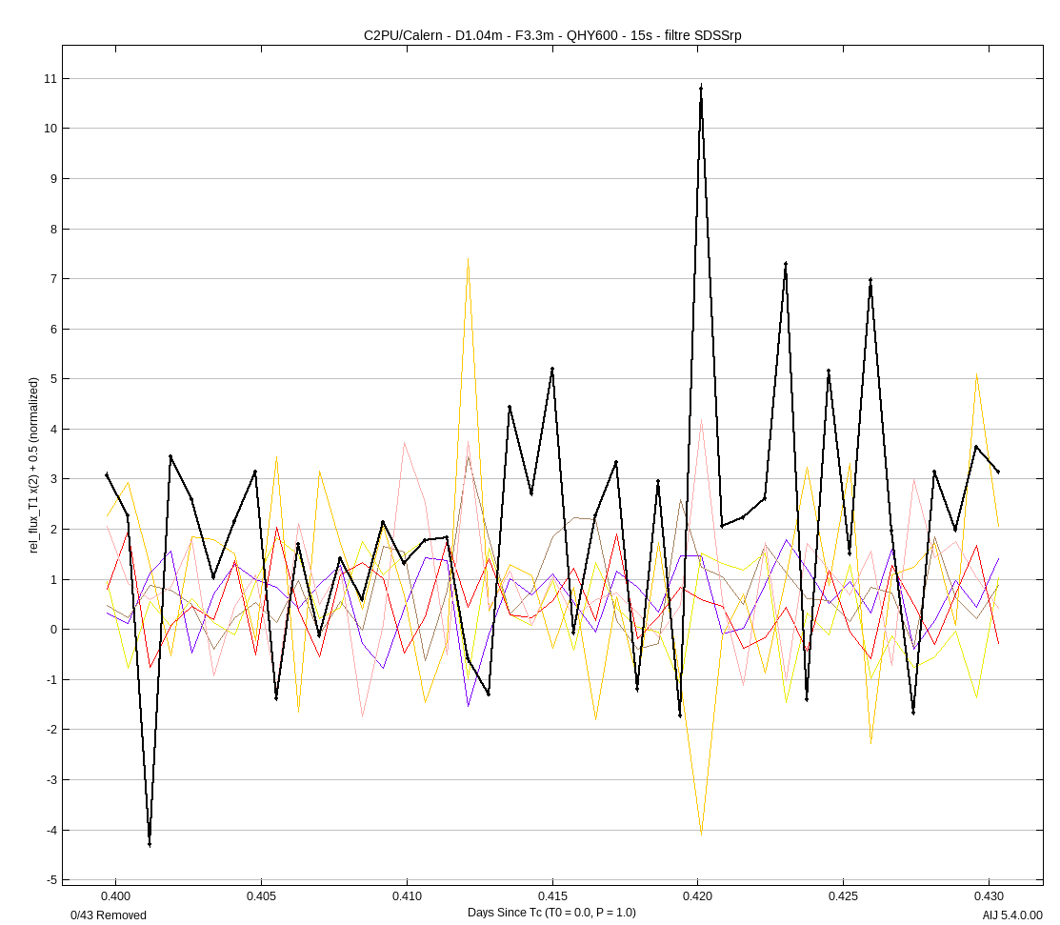Pick the yellow curve's tallest spike near 7.4

coord(468,259)
